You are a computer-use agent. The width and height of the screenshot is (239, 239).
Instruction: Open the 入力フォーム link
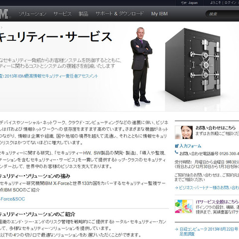pos(190,146)
